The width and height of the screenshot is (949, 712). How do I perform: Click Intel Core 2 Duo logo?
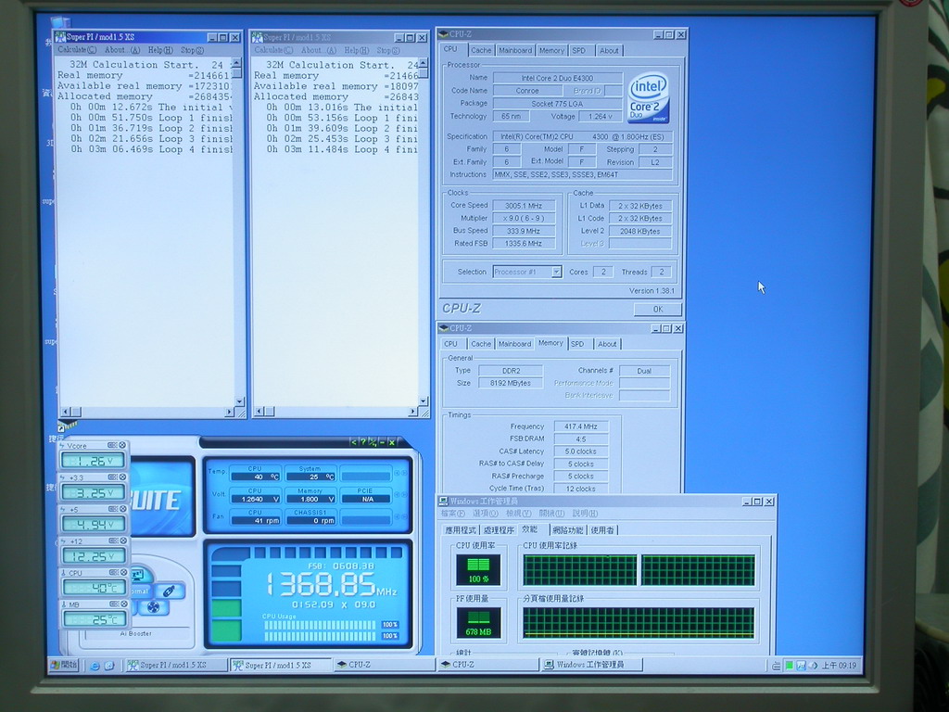point(649,98)
